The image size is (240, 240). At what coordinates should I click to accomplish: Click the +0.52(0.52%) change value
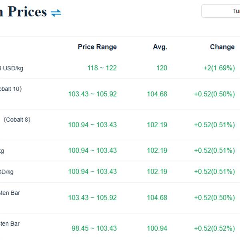coord(214,228)
